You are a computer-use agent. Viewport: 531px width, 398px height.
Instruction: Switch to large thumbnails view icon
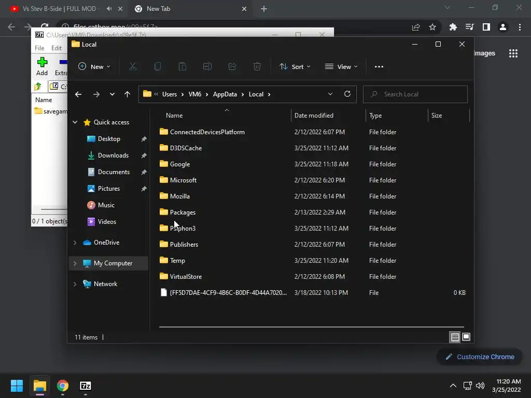coord(466,337)
